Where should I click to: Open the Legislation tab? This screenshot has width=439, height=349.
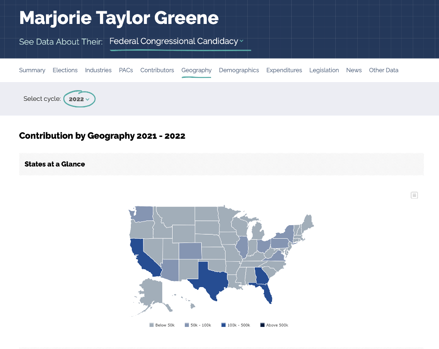324,70
